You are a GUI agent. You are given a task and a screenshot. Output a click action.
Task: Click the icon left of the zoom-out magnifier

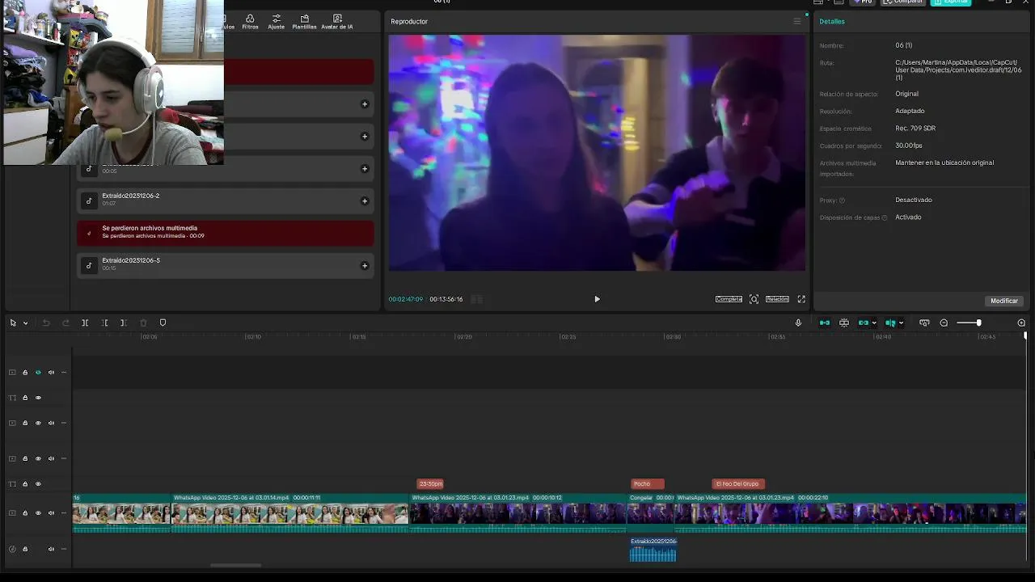coord(924,323)
